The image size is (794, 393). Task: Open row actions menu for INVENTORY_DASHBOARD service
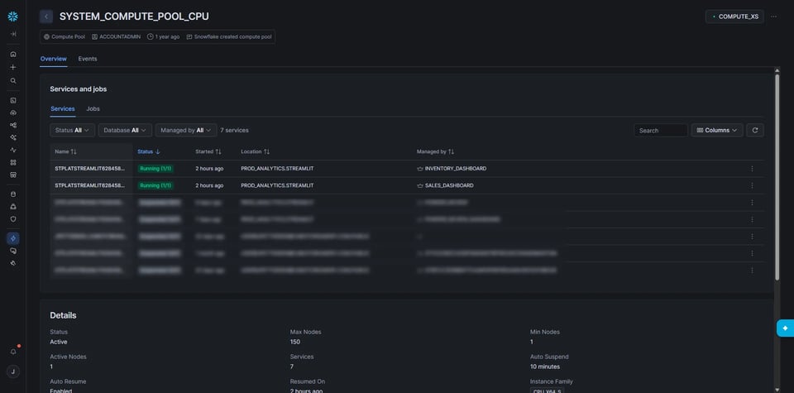coord(752,169)
